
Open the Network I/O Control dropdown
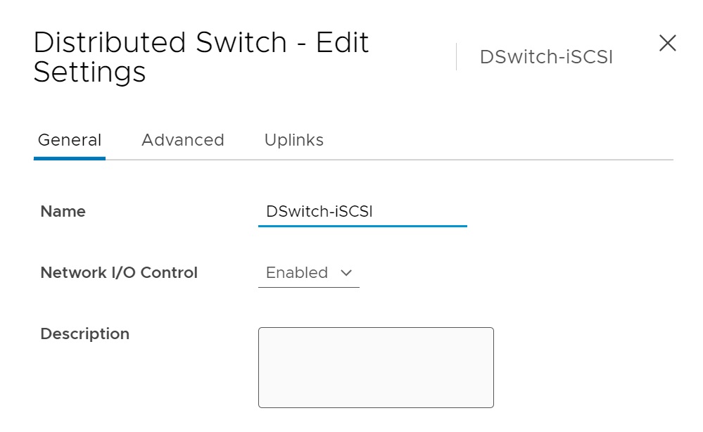308,273
